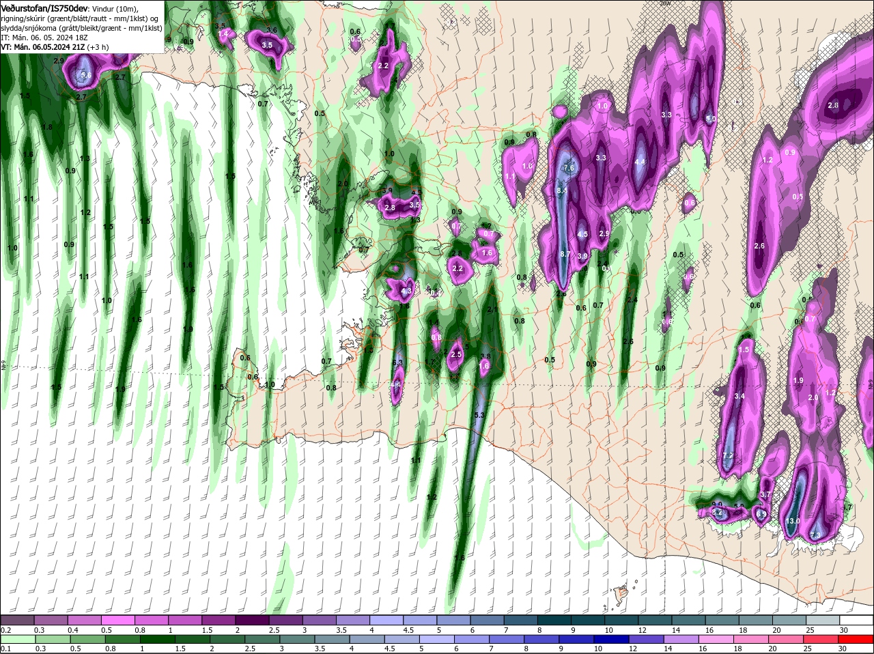Viewport: 874px width, 654px height.
Task: Select snow legend swatch starting at 0.2
Action: (18, 620)
